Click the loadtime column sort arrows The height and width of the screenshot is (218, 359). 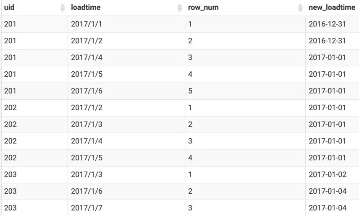tap(180, 8)
